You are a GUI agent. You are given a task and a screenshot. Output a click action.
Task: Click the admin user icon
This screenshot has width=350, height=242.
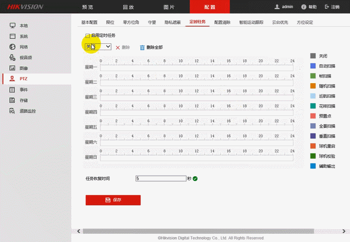coord(277,7)
